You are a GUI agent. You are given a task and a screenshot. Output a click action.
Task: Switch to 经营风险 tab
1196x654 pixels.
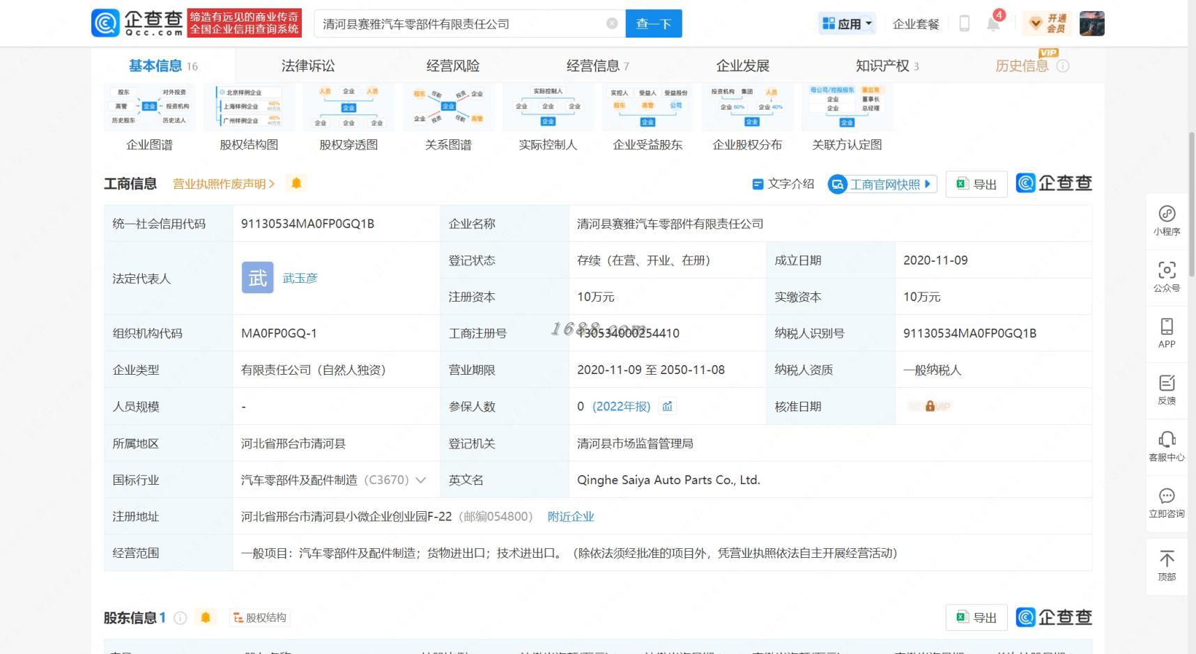[453, 65]
